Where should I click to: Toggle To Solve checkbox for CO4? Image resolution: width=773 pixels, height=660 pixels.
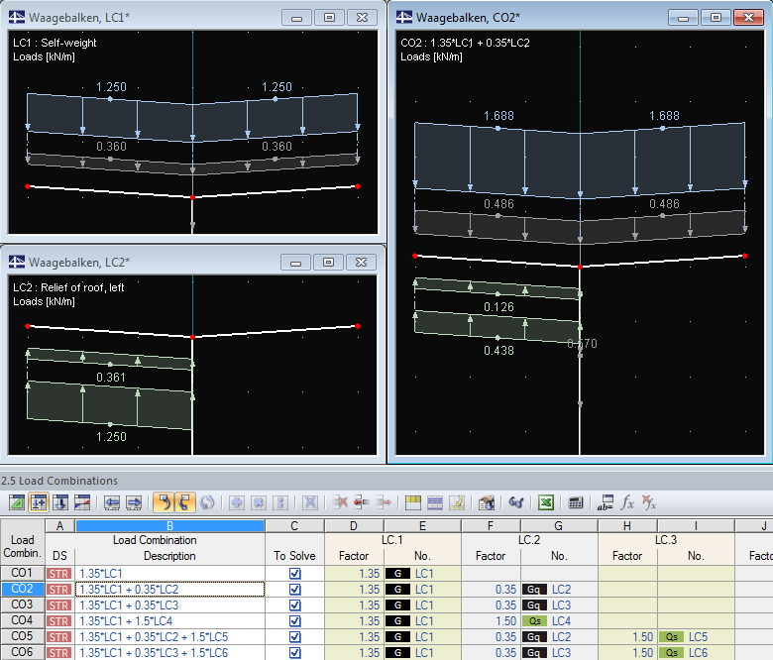pyautogui.click(x=294, y=620)
